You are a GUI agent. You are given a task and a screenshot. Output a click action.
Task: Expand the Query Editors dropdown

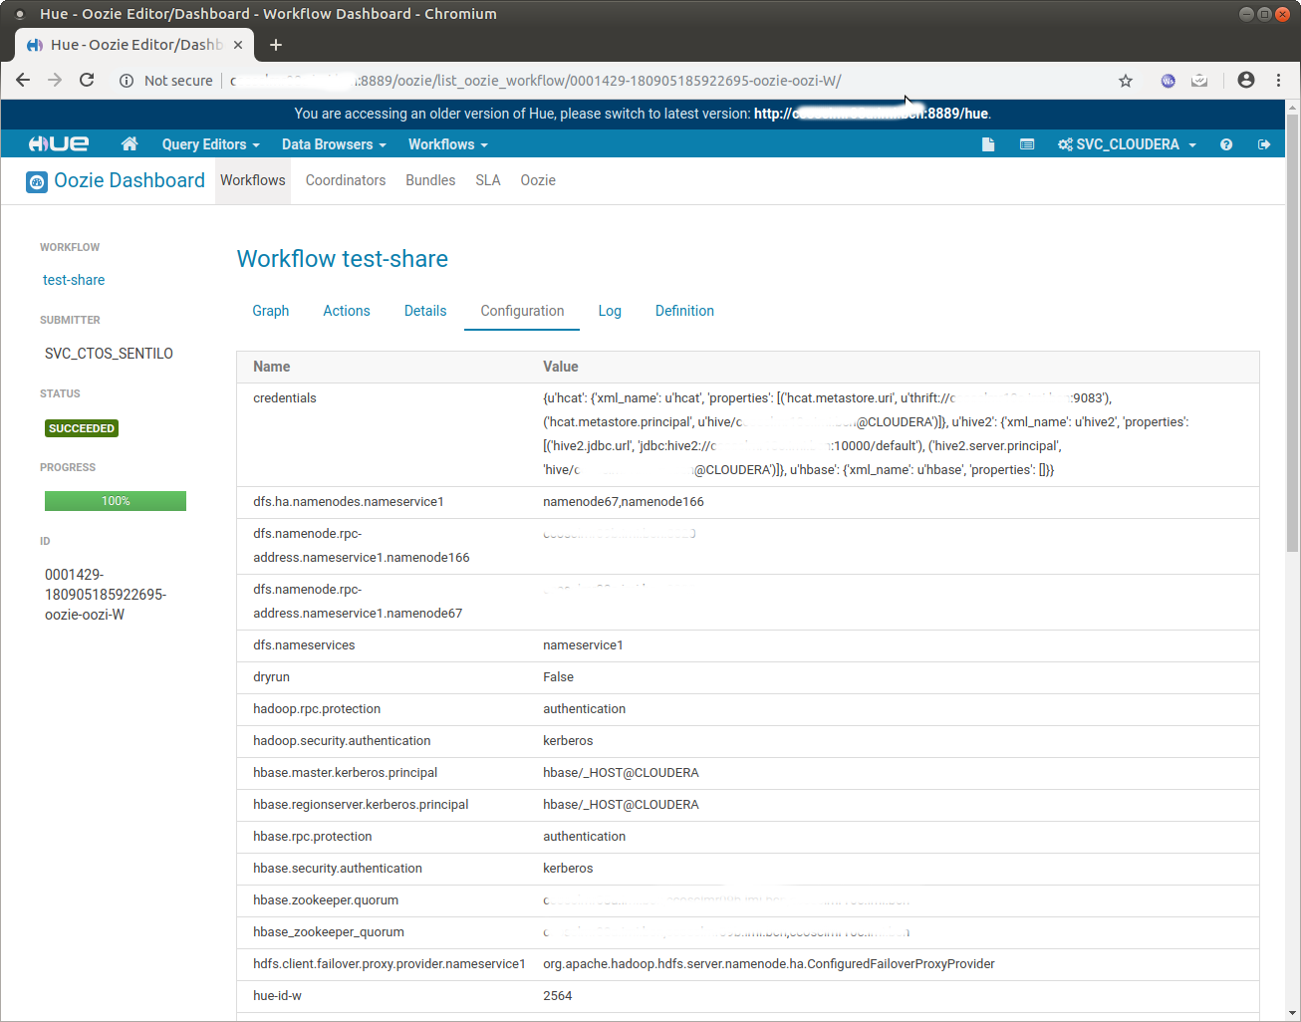209,144
